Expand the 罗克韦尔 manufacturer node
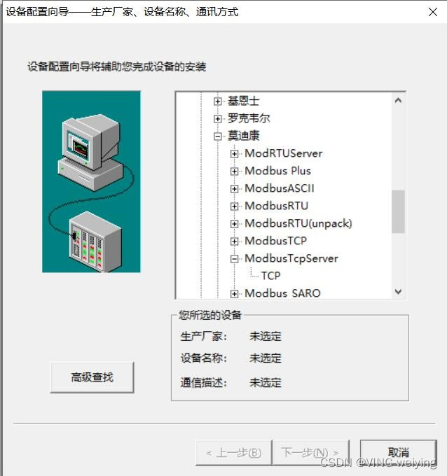Screen dimensions: 447x476 point(218,119)
